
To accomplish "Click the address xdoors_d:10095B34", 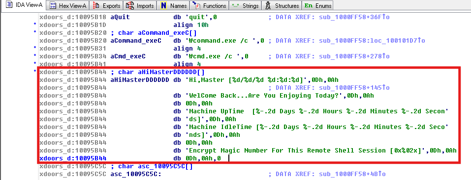I will 73,56.
